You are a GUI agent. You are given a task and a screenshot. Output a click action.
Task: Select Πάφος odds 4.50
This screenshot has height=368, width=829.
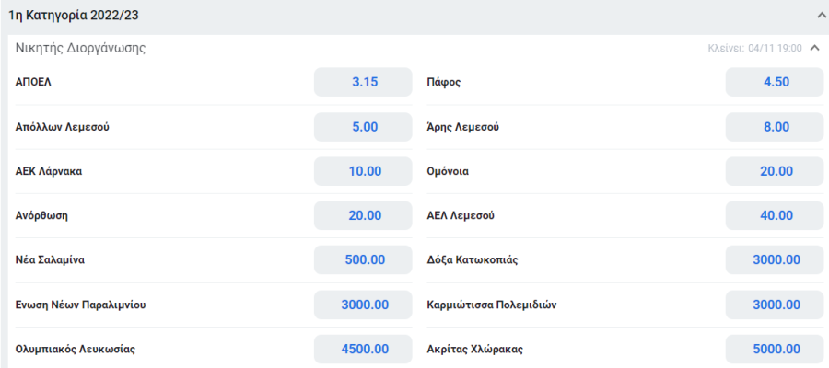point(775,82)
